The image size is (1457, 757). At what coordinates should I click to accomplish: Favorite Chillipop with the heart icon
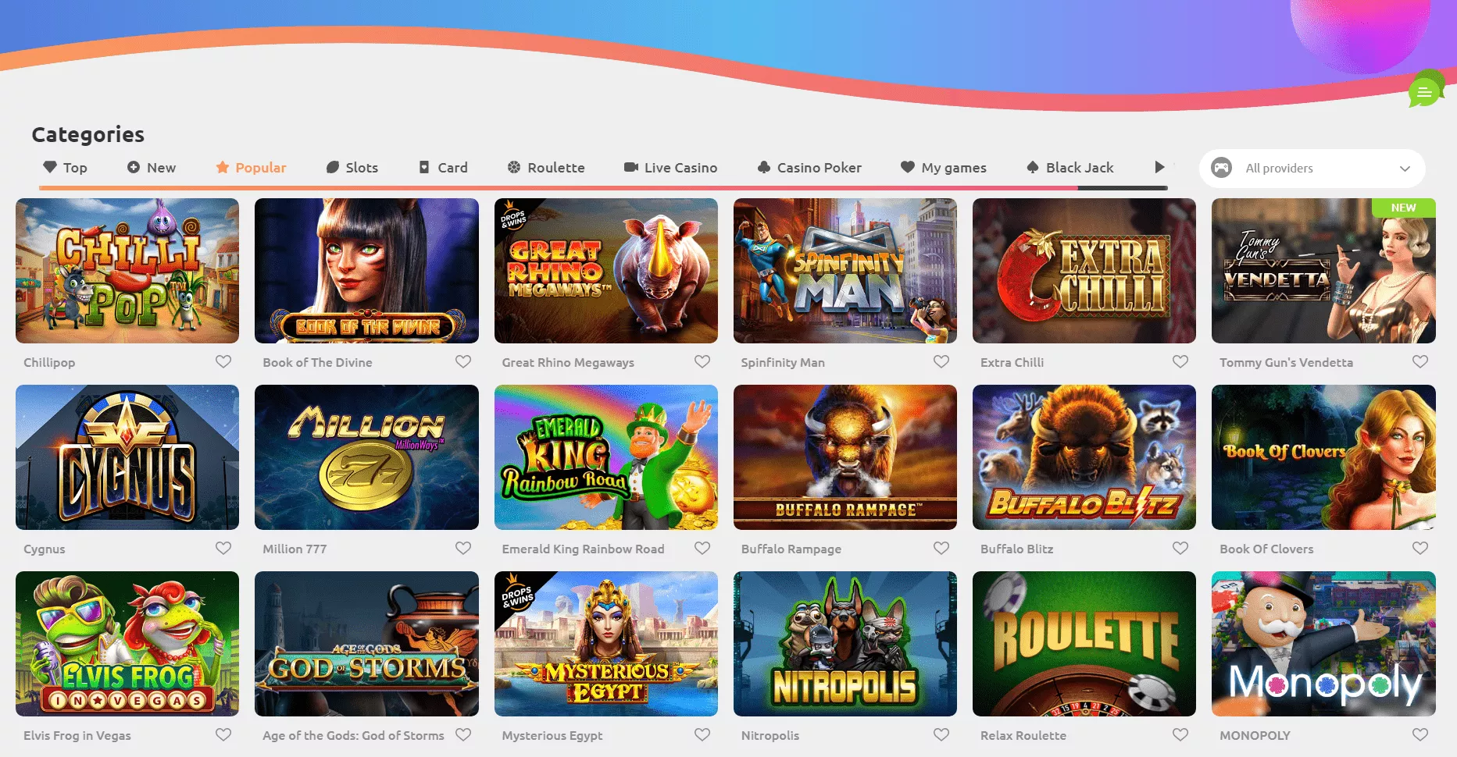pos(223,361)
